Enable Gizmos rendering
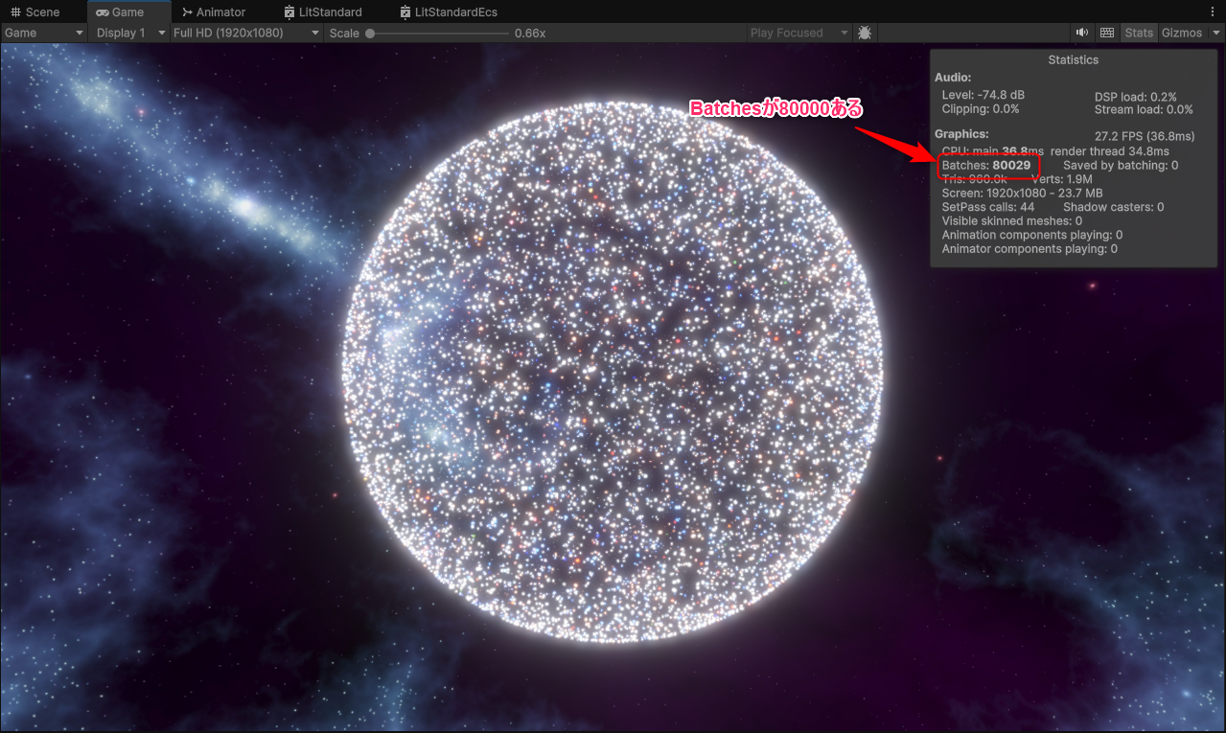The height and width of the screenshot is (733, 1226). pos(1181,32)
